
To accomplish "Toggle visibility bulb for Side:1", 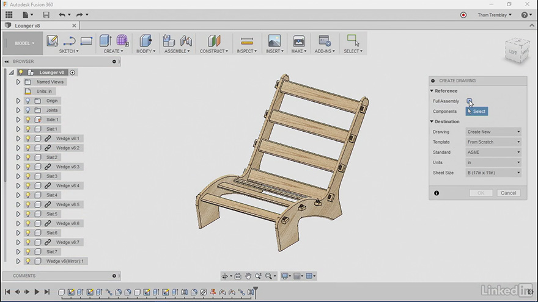I will click(x=28, y=120).
